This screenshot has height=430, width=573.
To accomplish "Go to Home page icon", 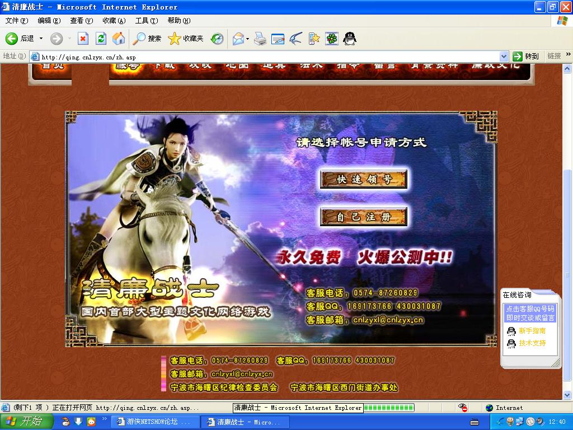I will pyautogui.click(x=119, y=39).
